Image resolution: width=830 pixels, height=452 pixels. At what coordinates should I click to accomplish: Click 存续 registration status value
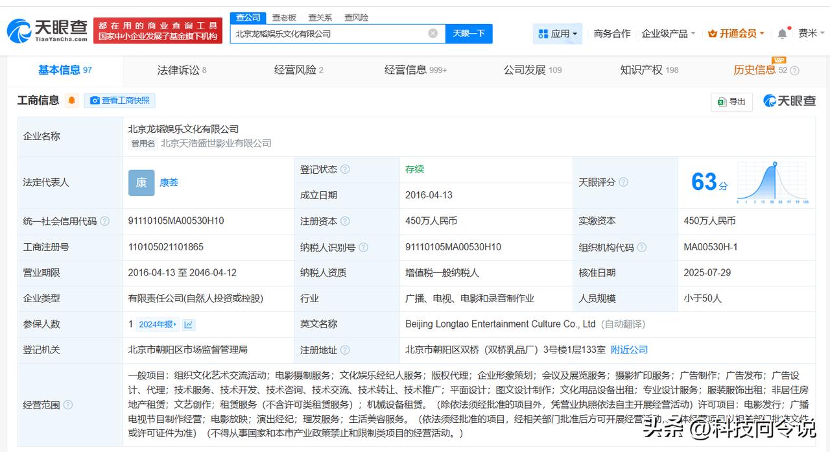414,169
